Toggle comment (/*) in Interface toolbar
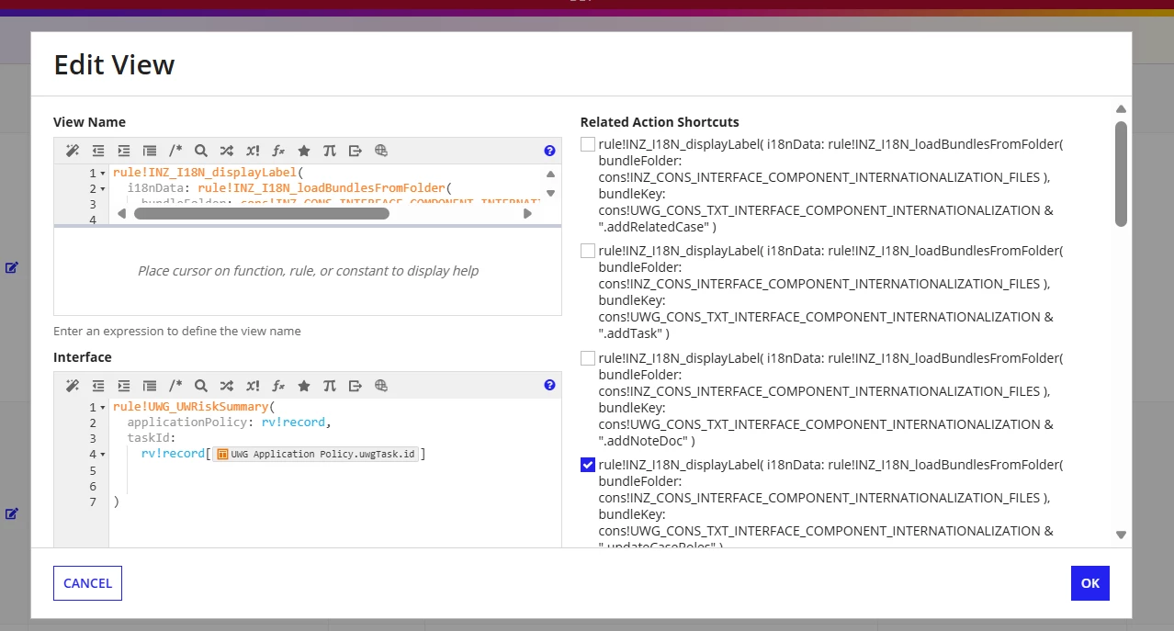The image size is (1174, 631). (x=175, y=386)
